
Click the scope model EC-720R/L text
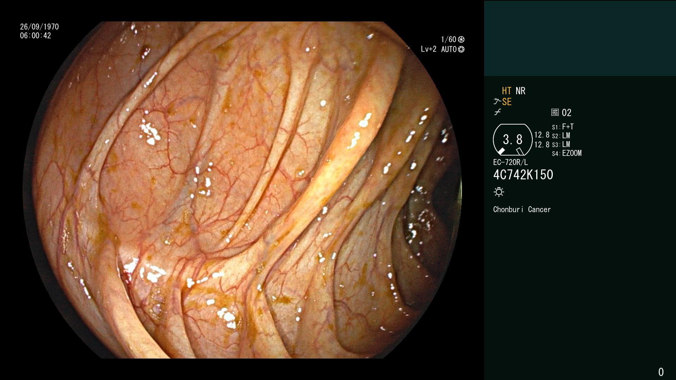coord(511,162)
